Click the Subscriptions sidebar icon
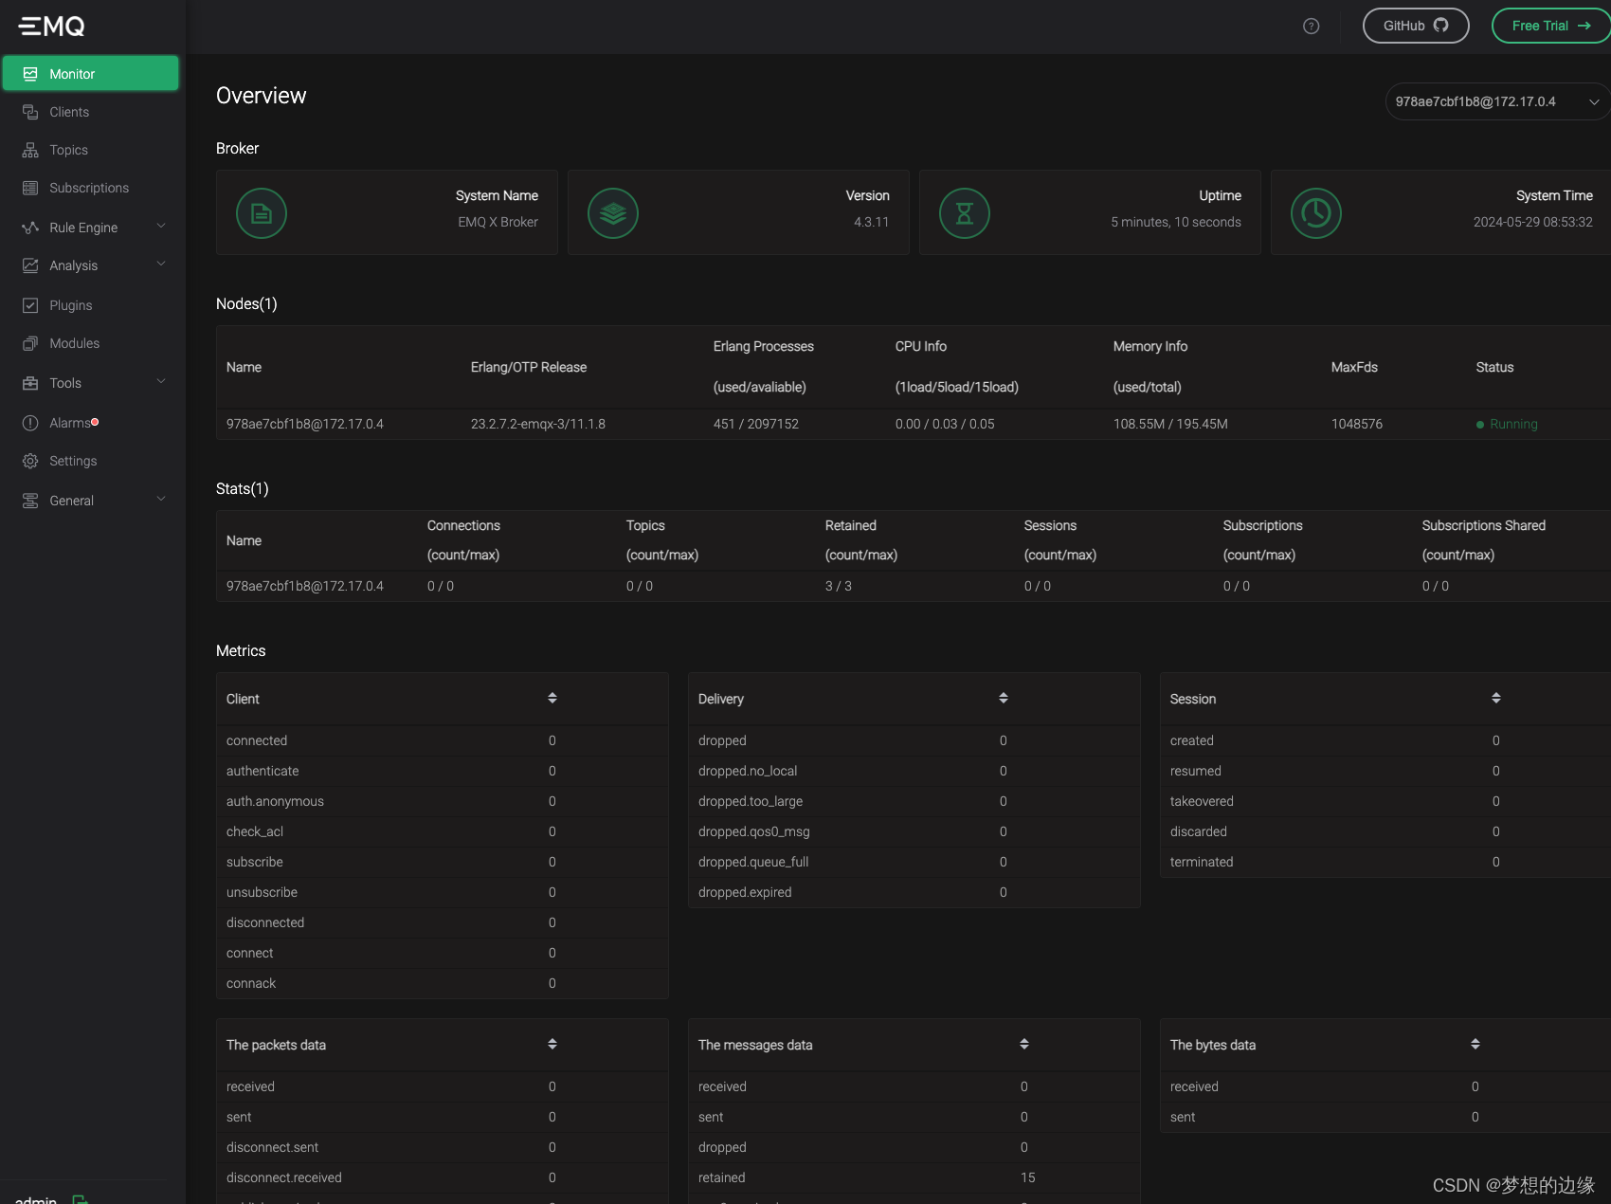The image size is (1611, 1204). (30, 188)
